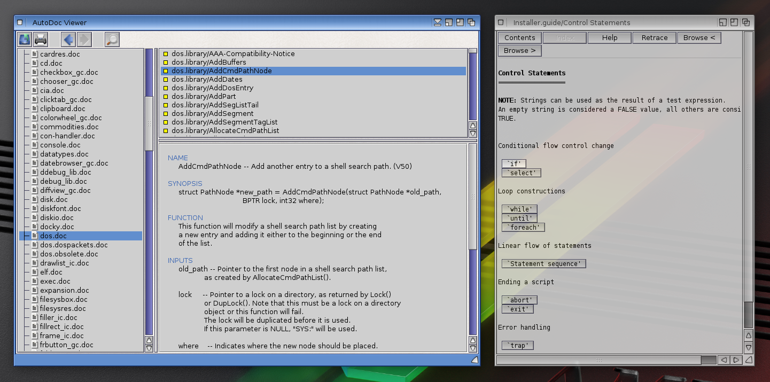Click the resize gadget of AutoDoc Viewer window

475,360
